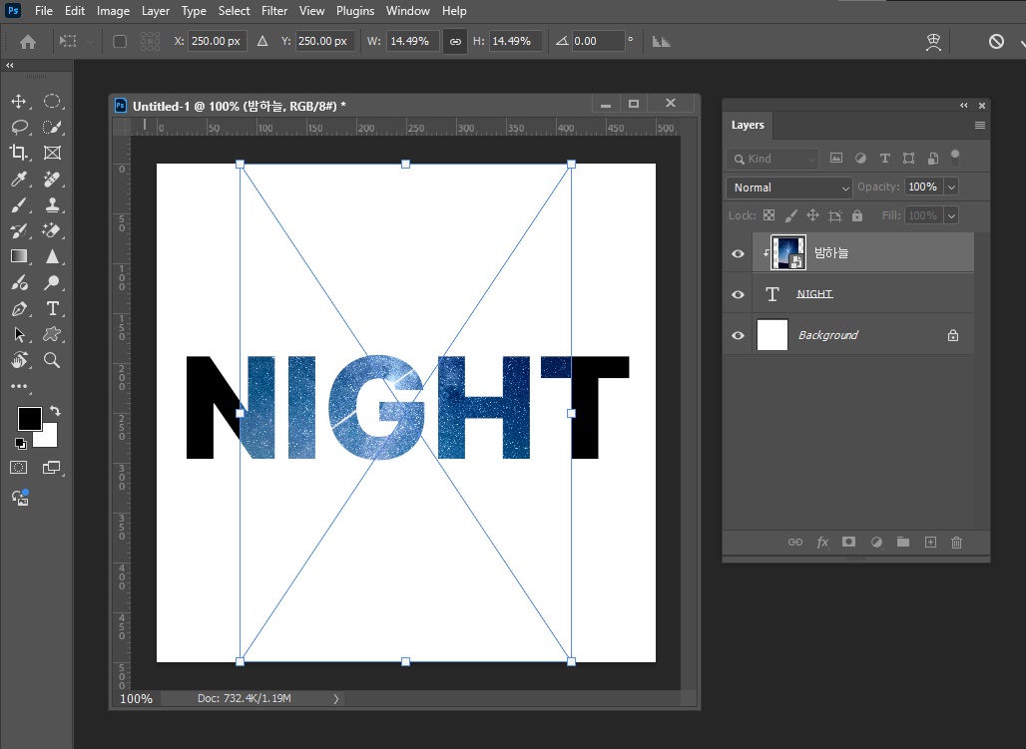The width and height of the screenshot is (1026, 749).
Task: Select the Path Selection tool
Action: pos(19,334)
